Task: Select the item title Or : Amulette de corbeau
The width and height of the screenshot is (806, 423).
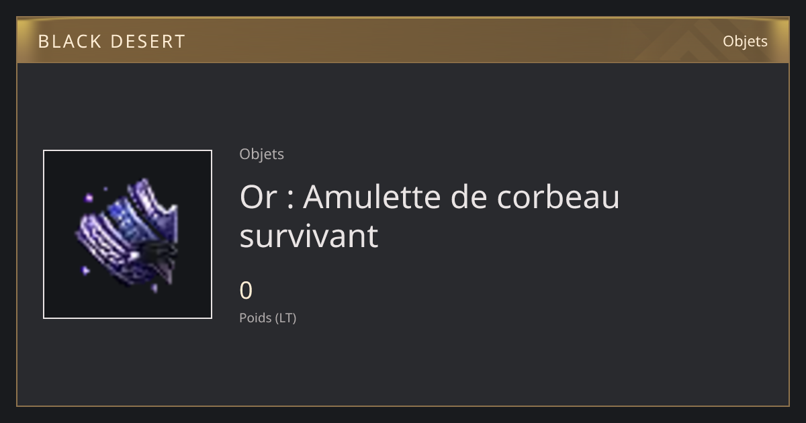Action: pyautogui.click(x=429, y=197)
